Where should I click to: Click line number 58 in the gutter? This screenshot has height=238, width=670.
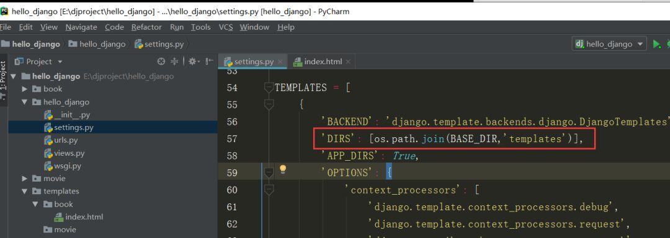[x=232, y=156]
